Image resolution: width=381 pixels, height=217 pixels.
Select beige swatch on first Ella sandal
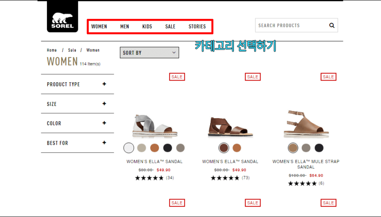pyautogui.click(x=141, y=148)
